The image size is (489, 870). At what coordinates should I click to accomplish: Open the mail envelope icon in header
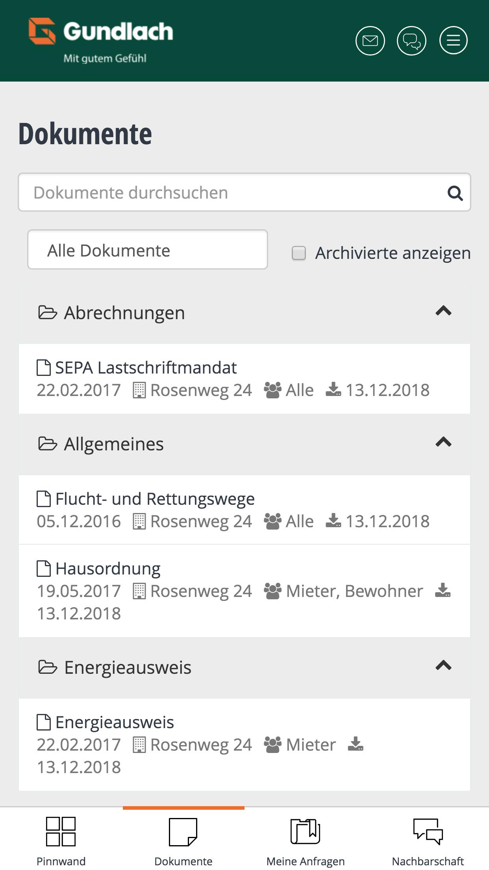coord(370,41)
